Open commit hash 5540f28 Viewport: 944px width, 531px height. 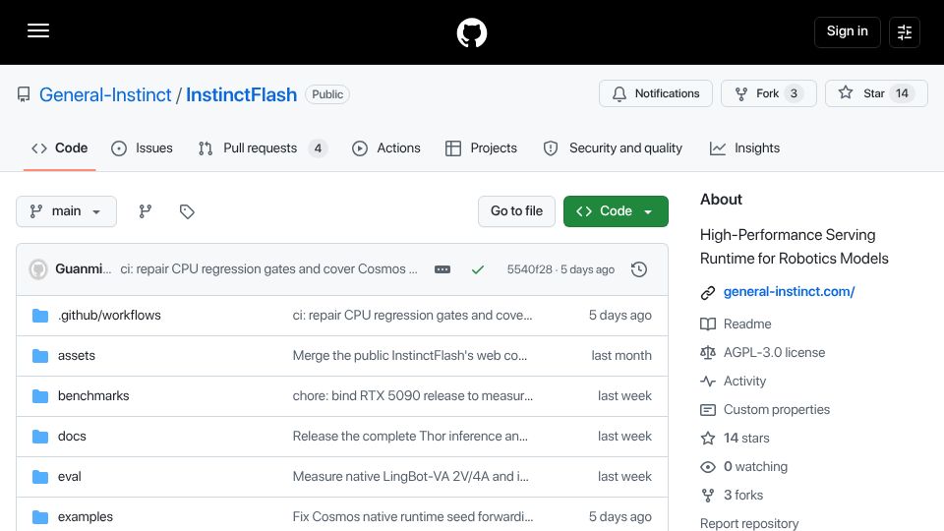click(x=529, y=269)
